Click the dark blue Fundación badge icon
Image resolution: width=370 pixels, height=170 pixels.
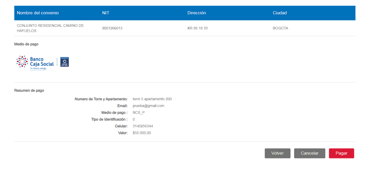click(64, 62)
